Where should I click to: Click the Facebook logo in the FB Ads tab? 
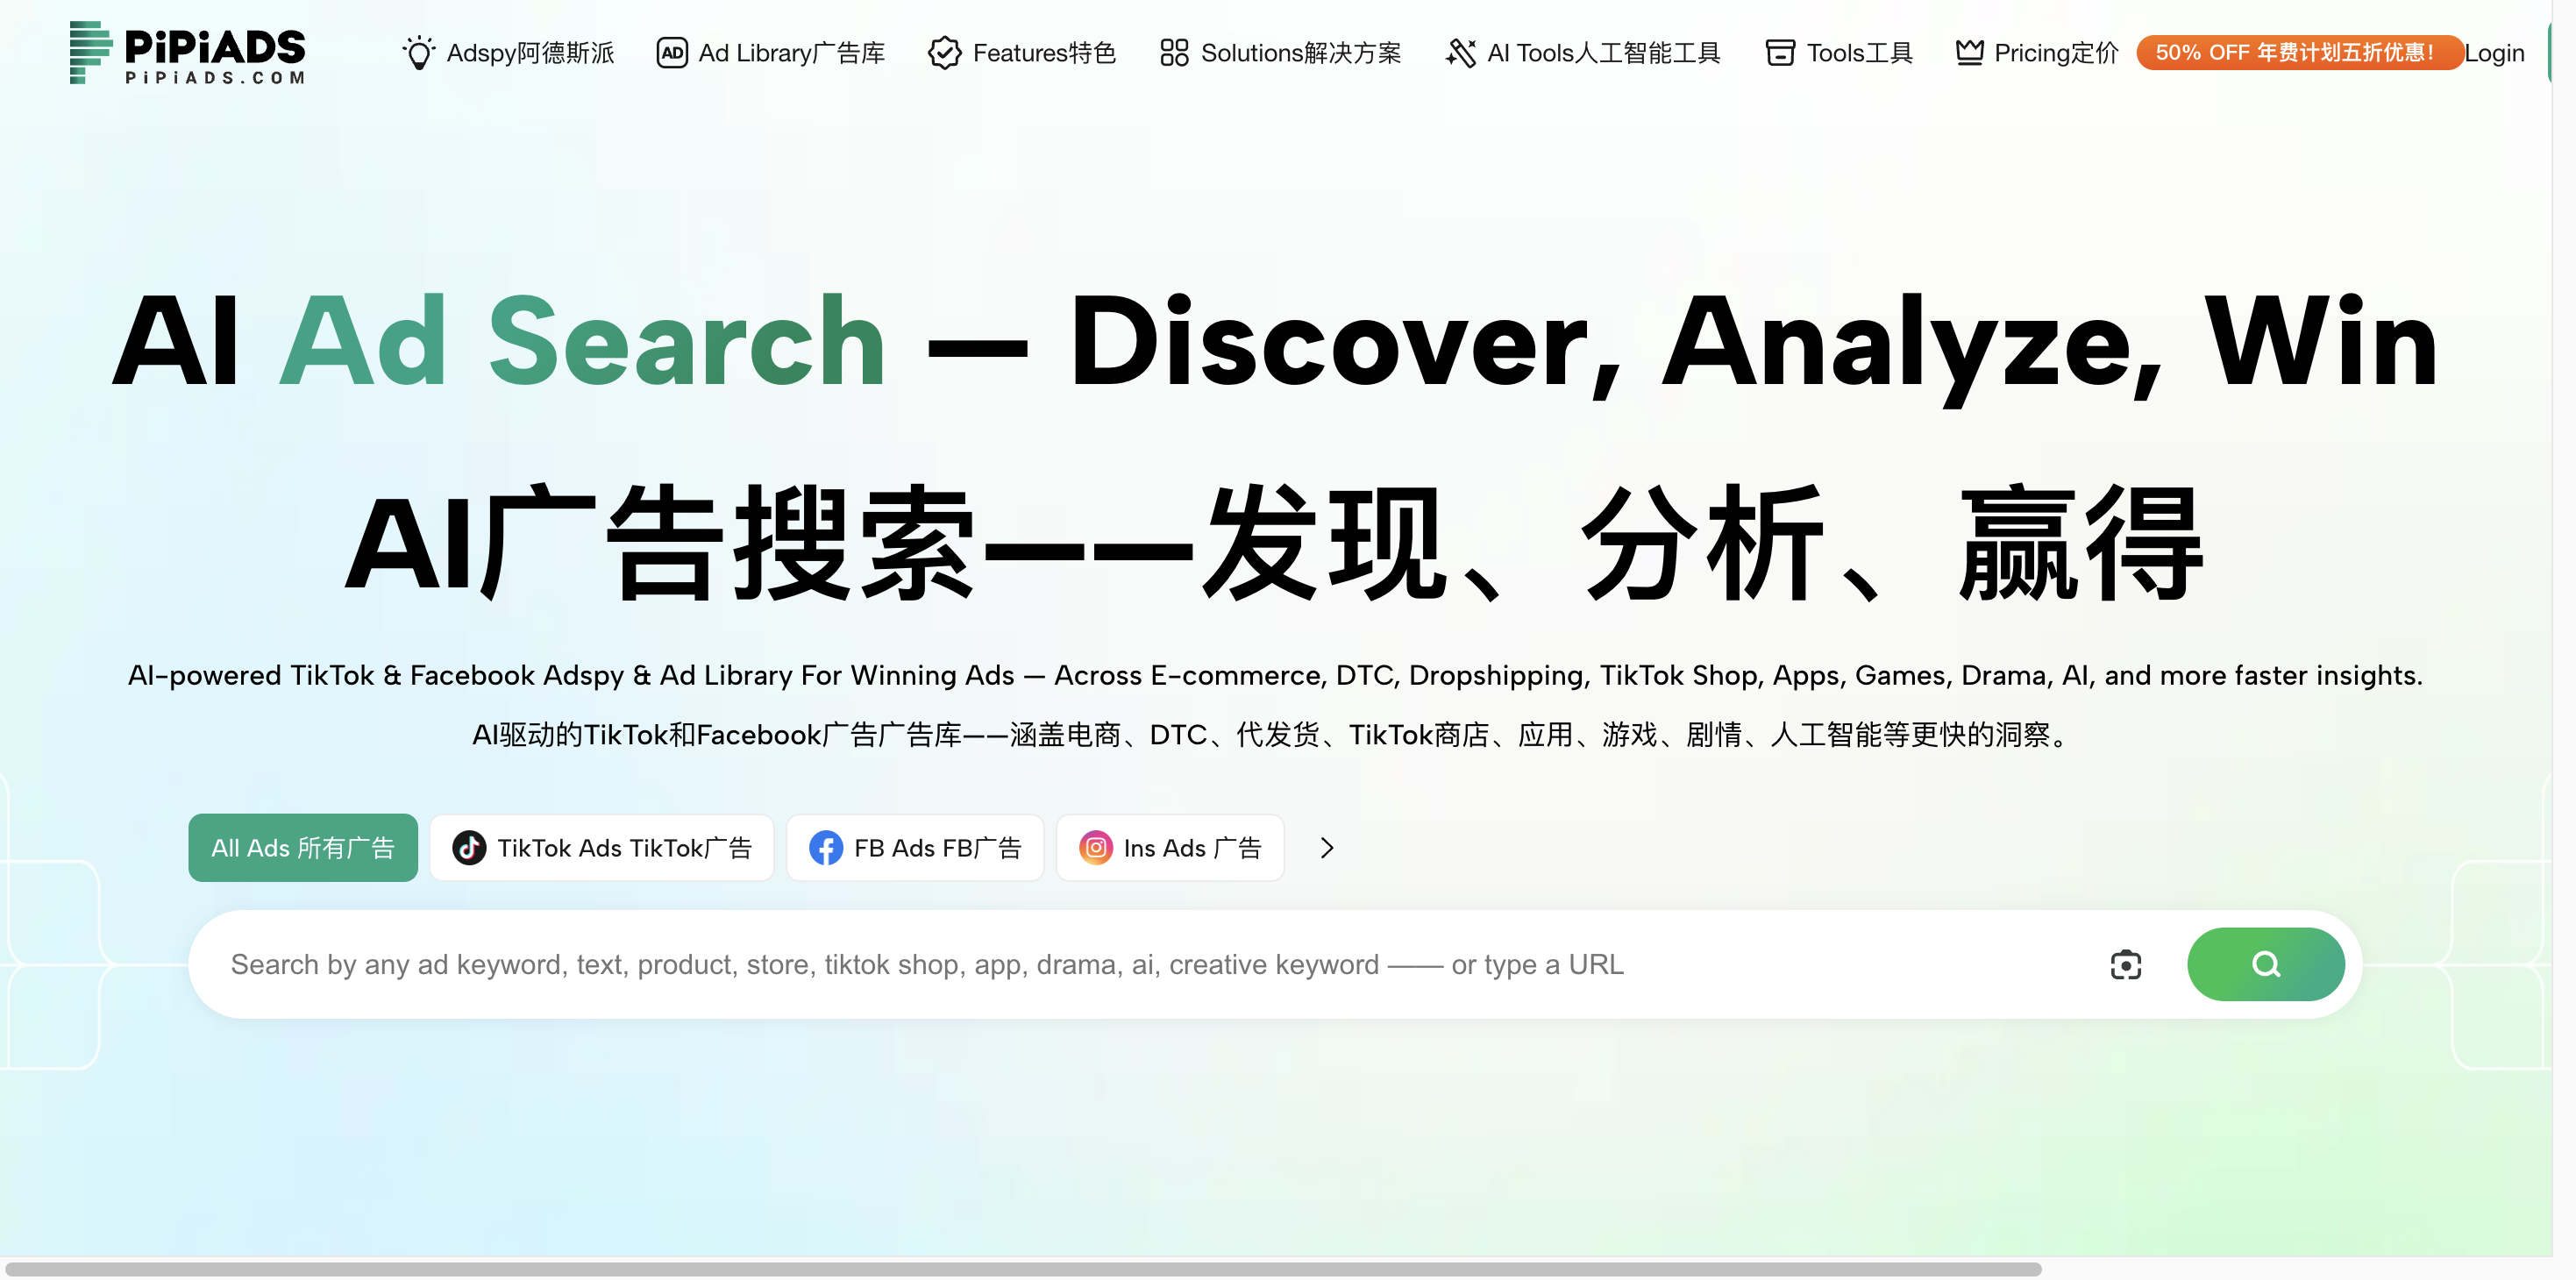tap(826, 848)
